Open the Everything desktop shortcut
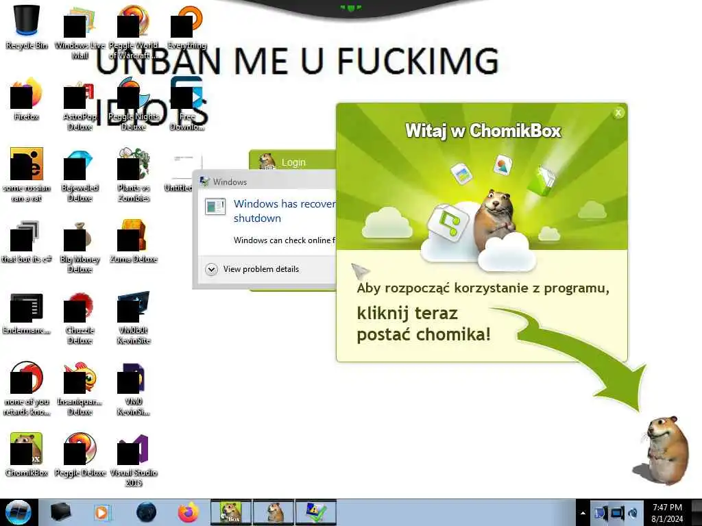 (186, 26)
